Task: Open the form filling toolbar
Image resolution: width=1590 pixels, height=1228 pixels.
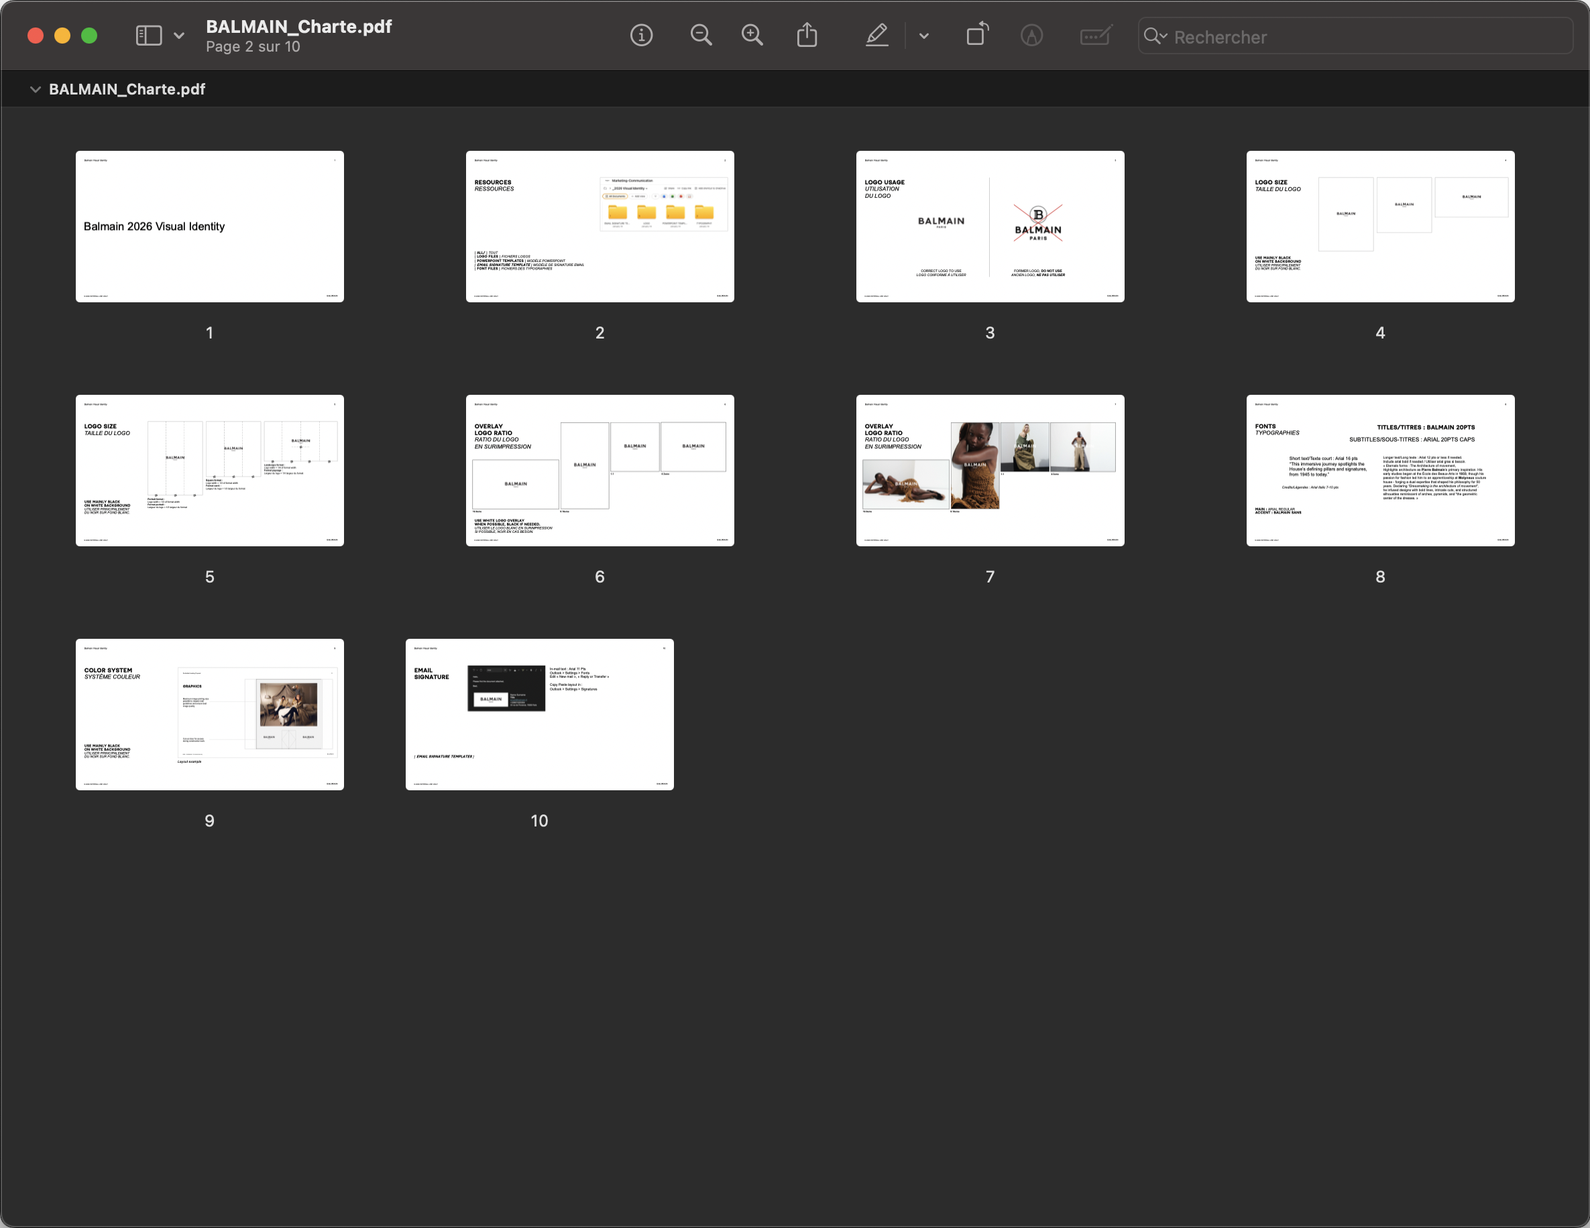Action: 1096,36
